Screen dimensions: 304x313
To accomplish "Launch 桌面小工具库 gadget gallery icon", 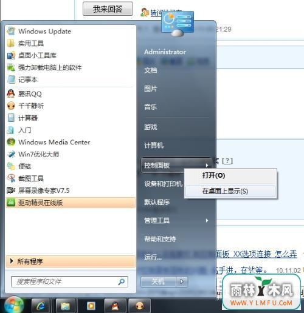I will (x=11, y=55).
